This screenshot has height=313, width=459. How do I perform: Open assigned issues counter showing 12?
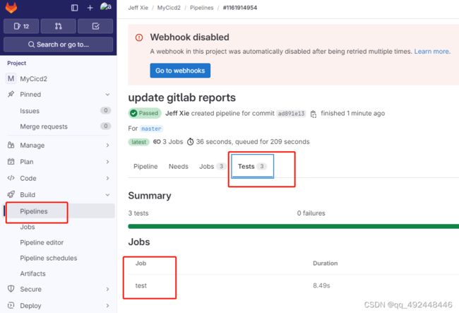pyautogui.click(x=21, y=26)
